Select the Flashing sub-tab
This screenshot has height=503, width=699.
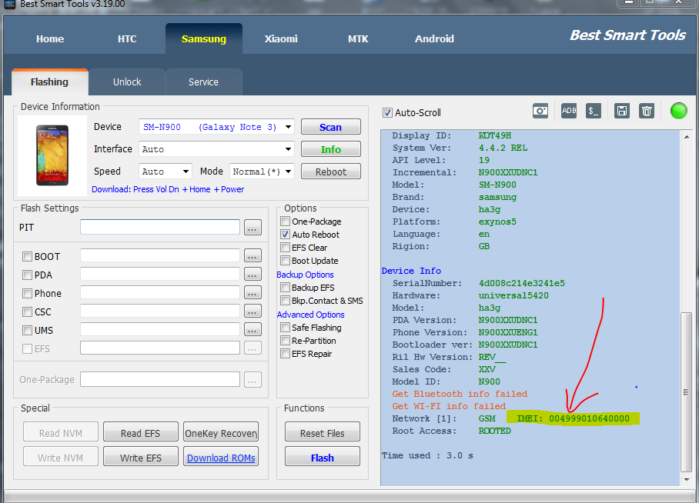point(50,82)
